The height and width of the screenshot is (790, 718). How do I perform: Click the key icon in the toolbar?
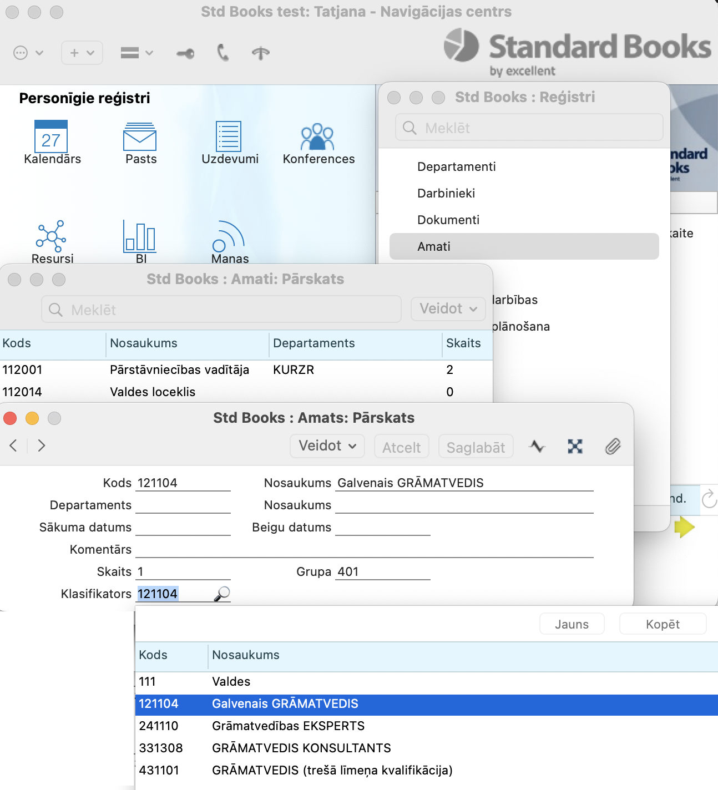coord(185,53)
